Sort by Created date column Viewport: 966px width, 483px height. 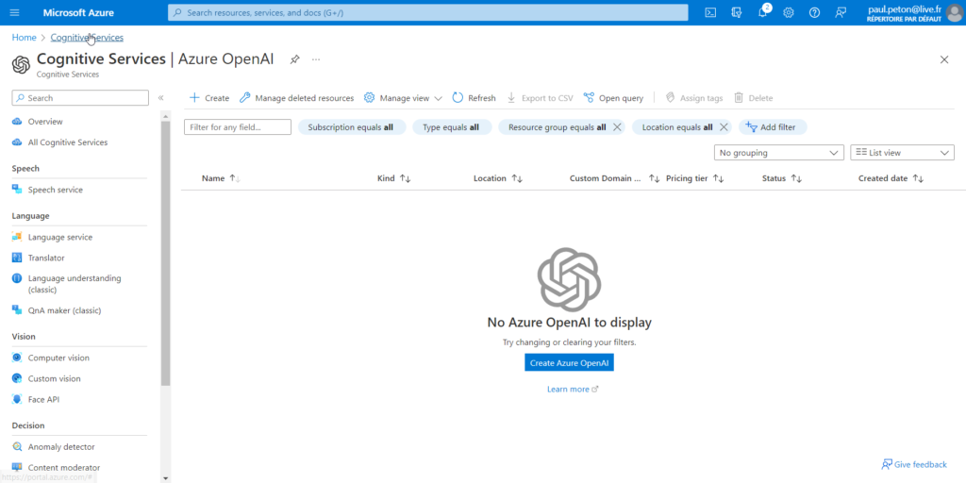click(x=891, y=178)
